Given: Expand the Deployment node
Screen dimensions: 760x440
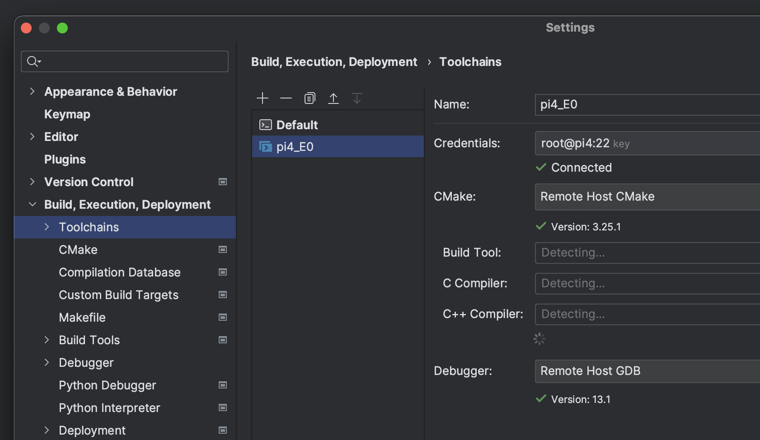Looking at the screenshot, I should [47, 430].
